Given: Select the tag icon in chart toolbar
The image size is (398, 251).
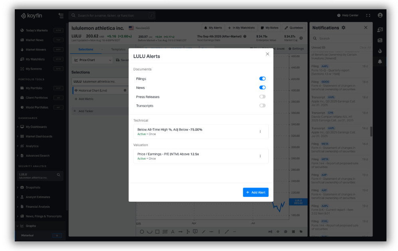Looking at the screenshot, I should 301,232.
